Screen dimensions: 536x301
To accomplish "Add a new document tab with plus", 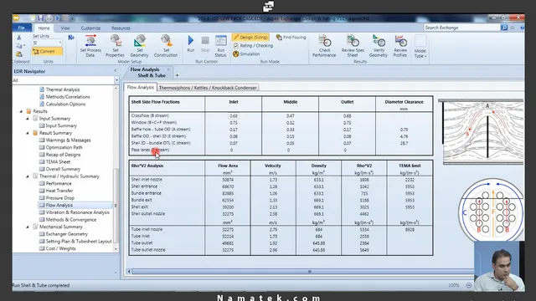I will (177, 75).
